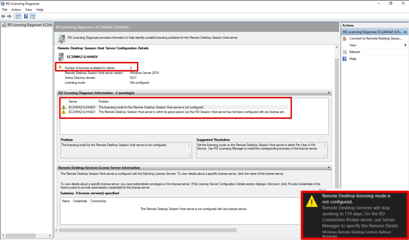The image size is (409, 240).
Task: Click Help text in the Actions pane
Action: (x=353, y=59)
